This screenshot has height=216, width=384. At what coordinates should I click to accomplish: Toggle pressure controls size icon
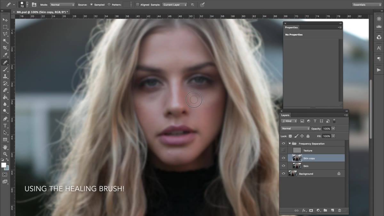coord(202,5)
